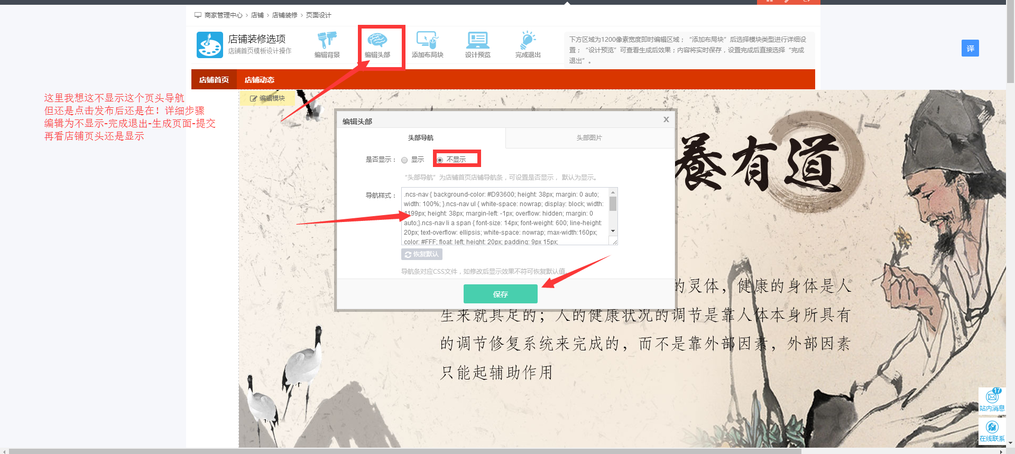Screen dimensions: 1015x454
Task: Click the 店铺首页模板设计操作 subtitle text
Action: point(260,51)
